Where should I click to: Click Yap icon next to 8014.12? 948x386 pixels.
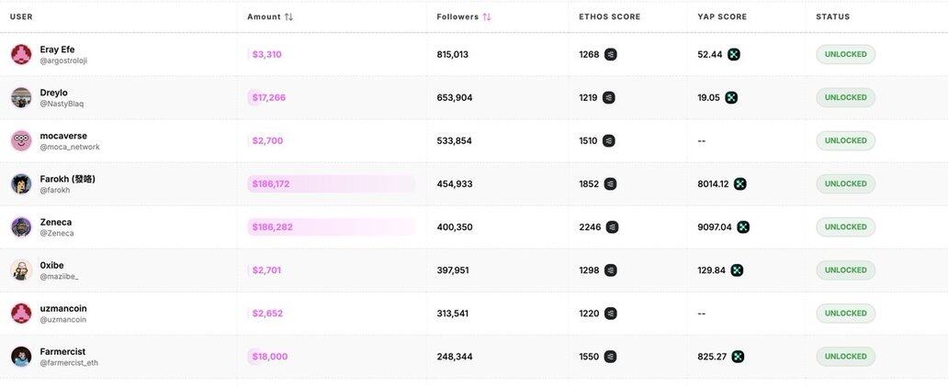tap(739, 183)
